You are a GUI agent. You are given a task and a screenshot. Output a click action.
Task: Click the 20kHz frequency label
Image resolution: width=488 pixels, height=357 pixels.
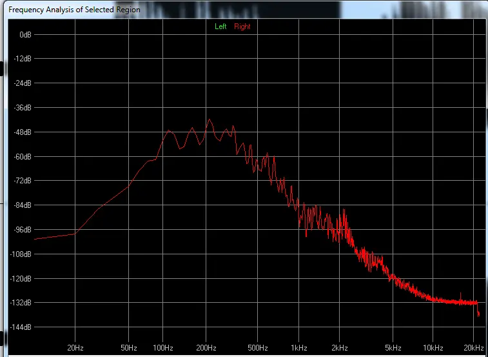tap(474, 348)
